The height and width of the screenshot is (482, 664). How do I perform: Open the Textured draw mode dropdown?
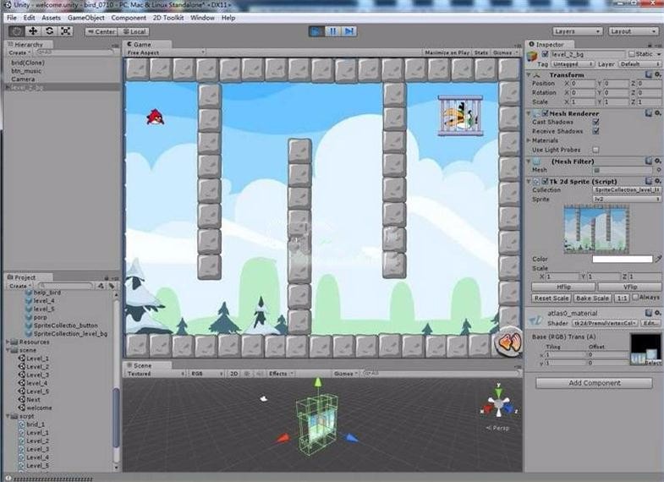(156, 374)
